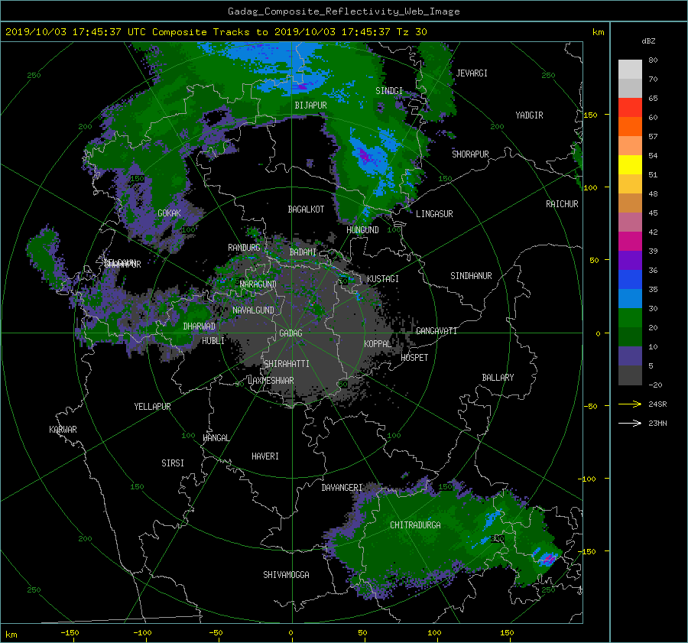Click the YADGIR city label
The height and width of the screenshot is (643, 688).
(529, 115)
